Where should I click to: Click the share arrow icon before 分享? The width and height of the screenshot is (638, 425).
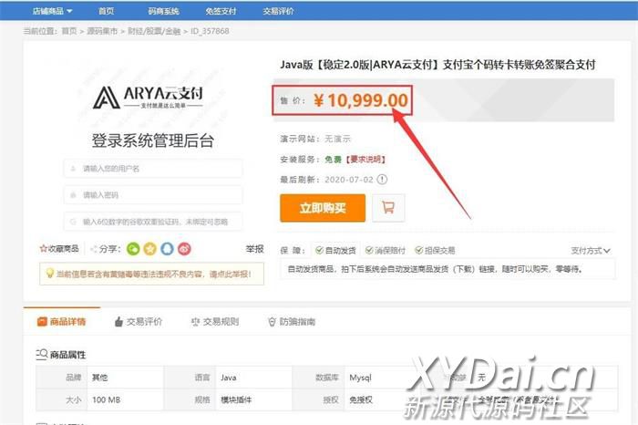point(94,249)
